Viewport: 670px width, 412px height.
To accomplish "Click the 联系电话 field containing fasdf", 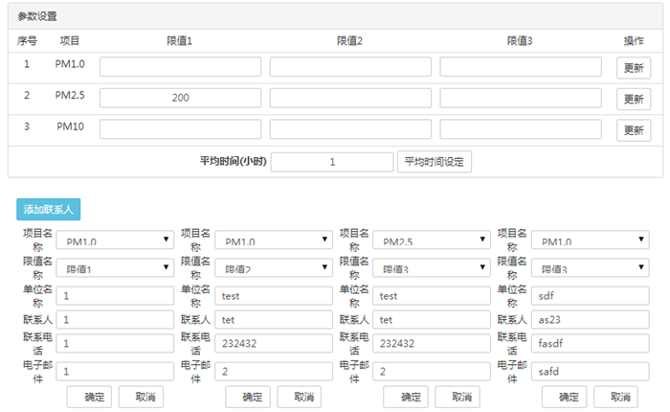I will point(590,344).
